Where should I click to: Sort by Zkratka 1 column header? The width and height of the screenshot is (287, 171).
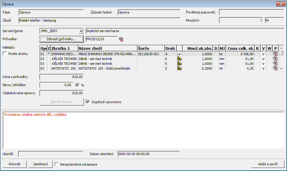[64, 48]
